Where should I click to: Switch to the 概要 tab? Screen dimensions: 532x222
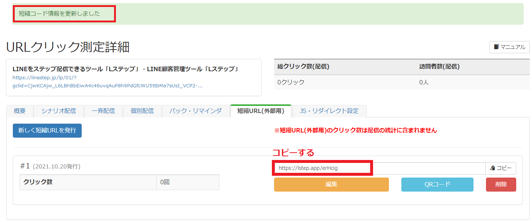(x=20, y=111)
